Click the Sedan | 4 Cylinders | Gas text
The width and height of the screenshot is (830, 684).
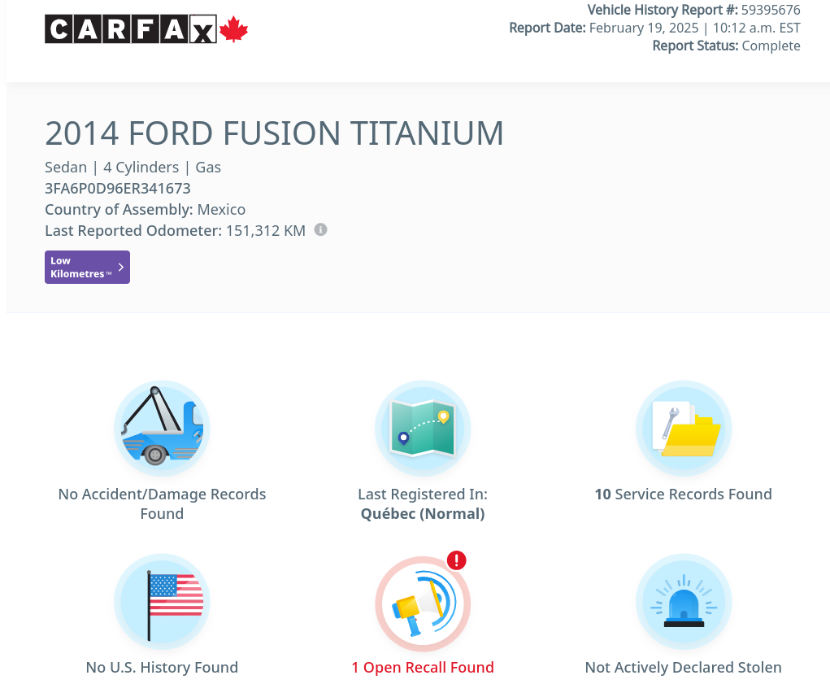click(133, 168)
